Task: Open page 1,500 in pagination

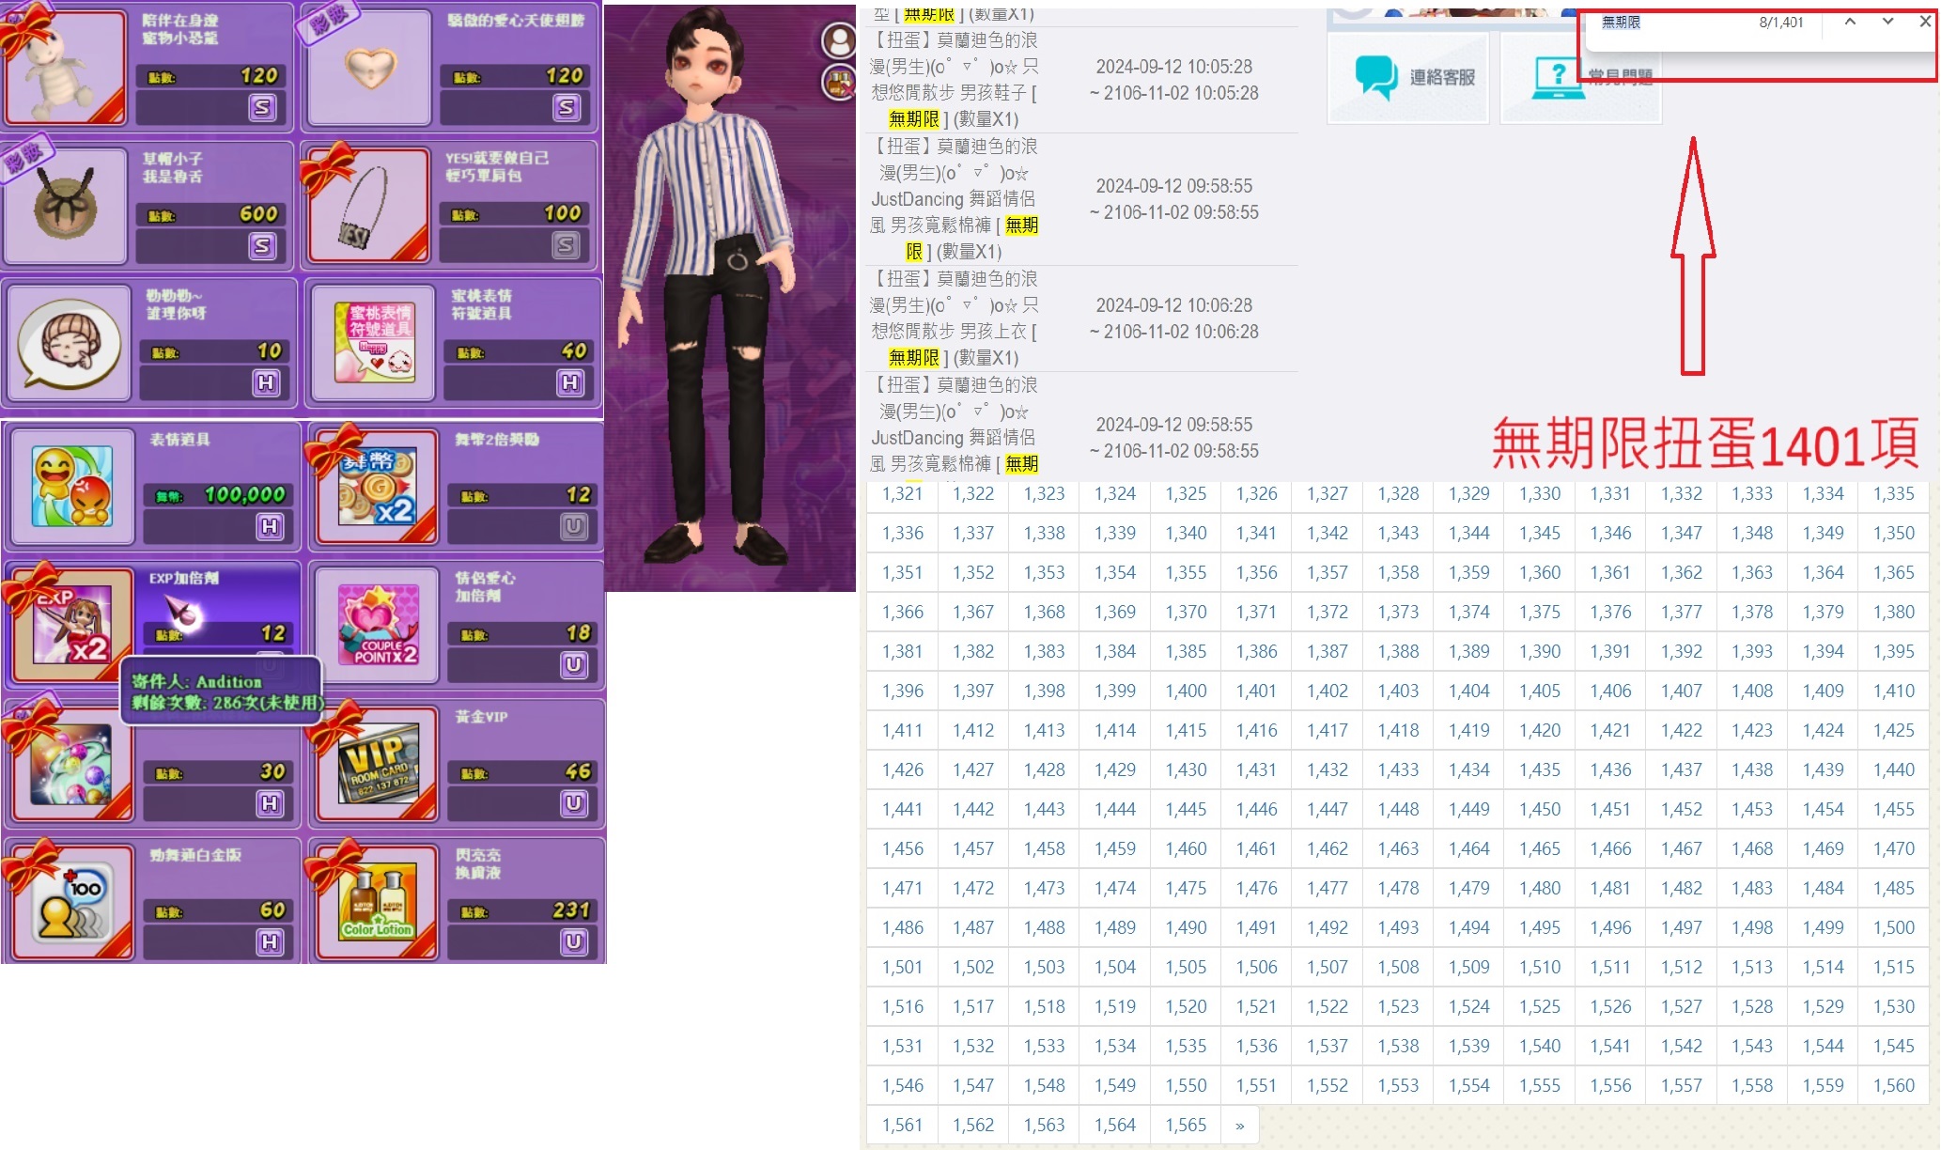Action: point(1893,927)
